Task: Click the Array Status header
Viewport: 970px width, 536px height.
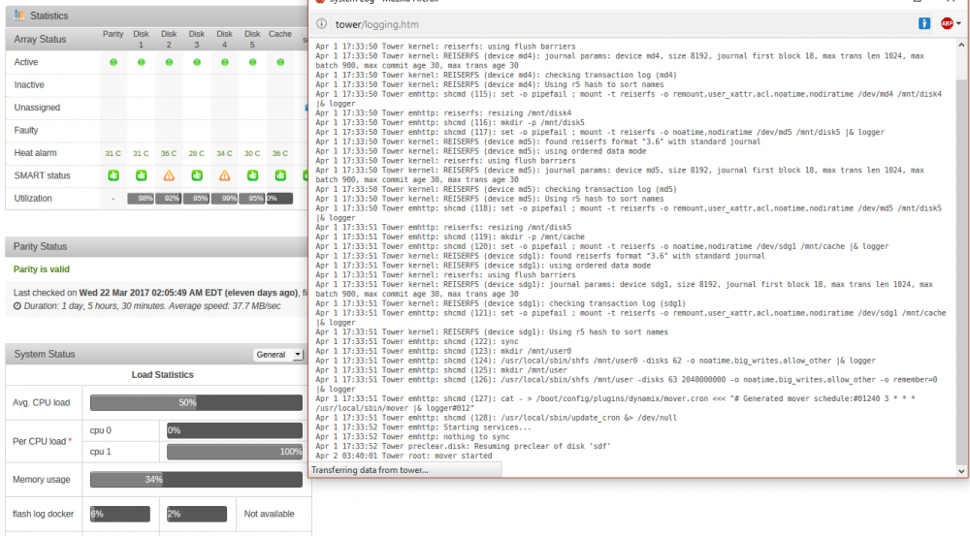Action: [40, 39]
